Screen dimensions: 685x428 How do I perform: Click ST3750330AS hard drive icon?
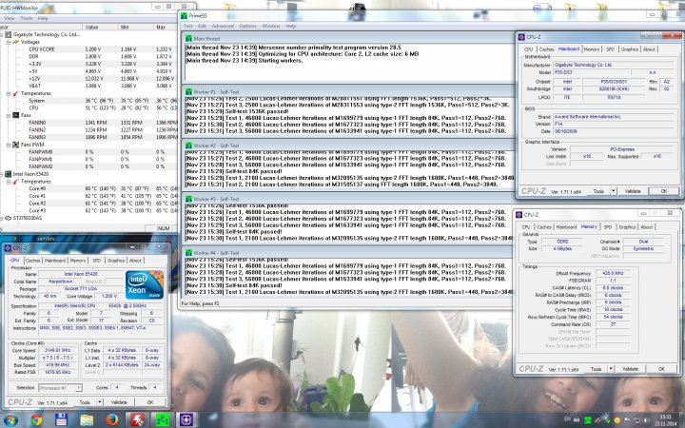(8, 218)
